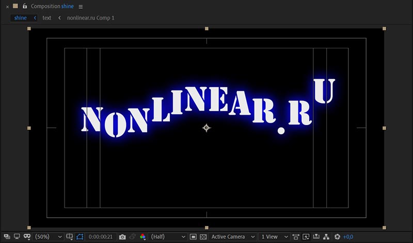
Task: Open the 1 View layout dropdown
Action: click(x=274, y=237)
